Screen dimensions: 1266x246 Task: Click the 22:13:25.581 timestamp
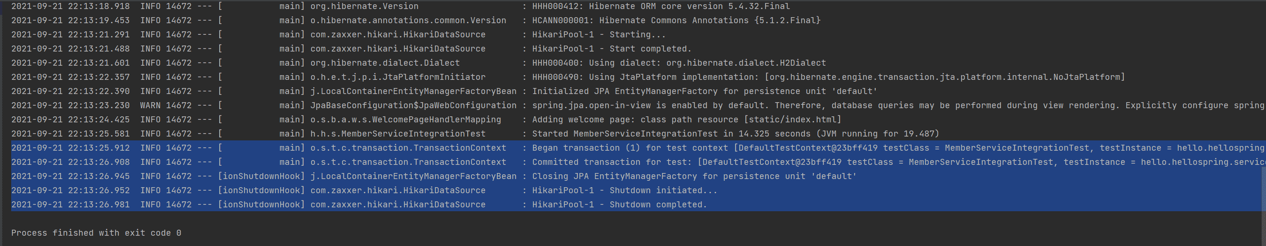click(x=99, y=134)
